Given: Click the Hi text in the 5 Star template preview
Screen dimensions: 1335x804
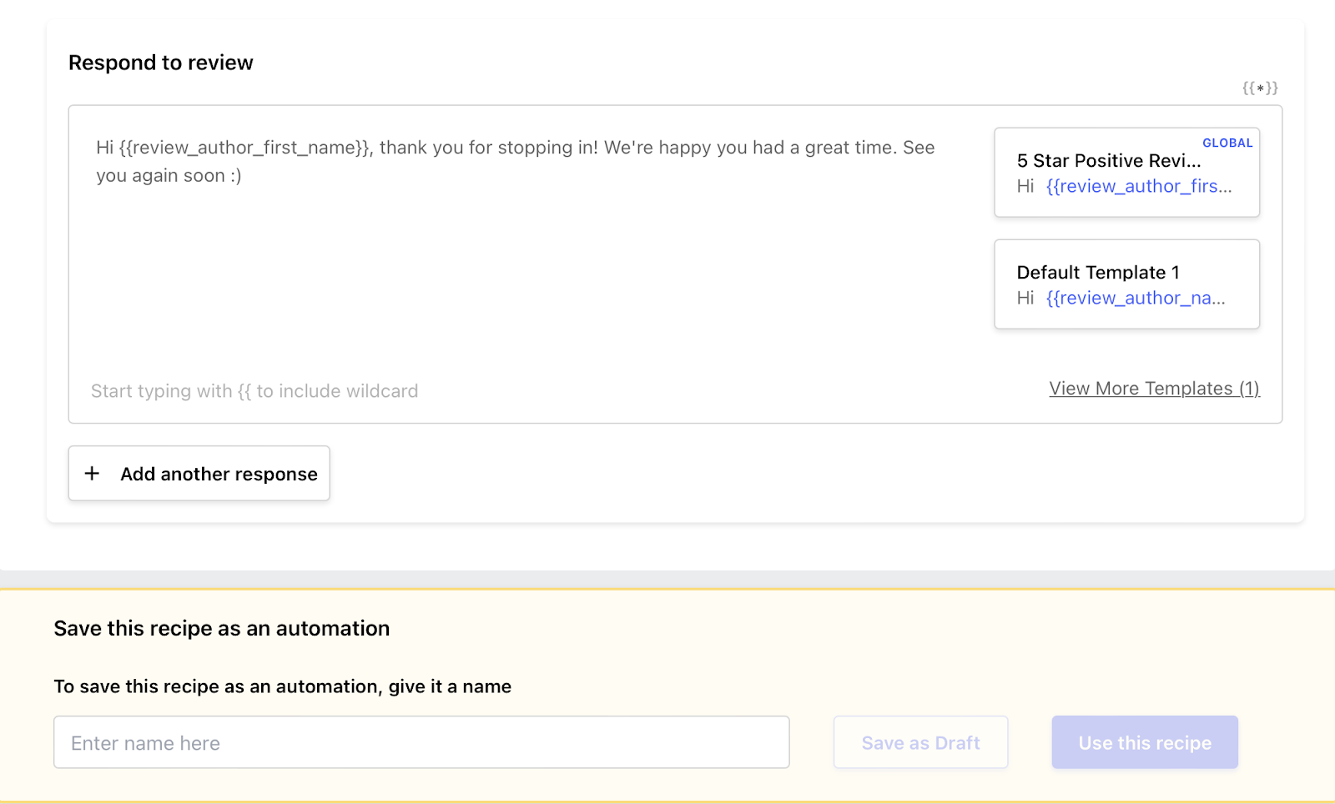Looking at the screenshot, I should (x=1025, y=186).
